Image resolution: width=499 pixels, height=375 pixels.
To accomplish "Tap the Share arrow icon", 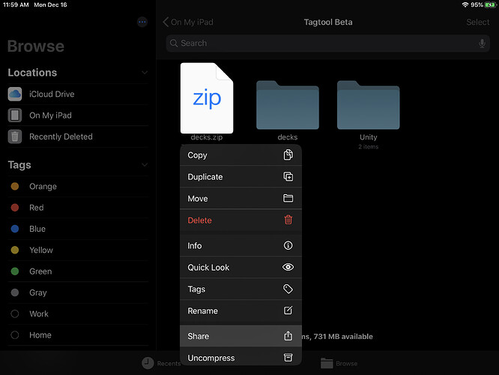I will click(288, 336).
